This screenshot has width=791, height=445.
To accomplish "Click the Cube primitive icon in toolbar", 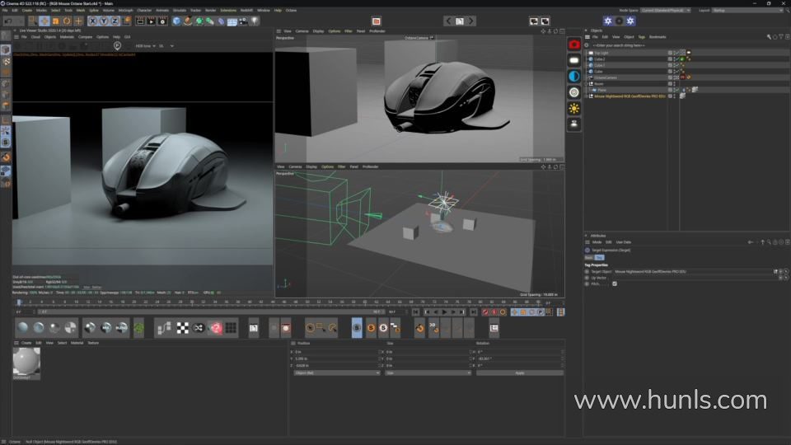I will click(x=177, y=21).
